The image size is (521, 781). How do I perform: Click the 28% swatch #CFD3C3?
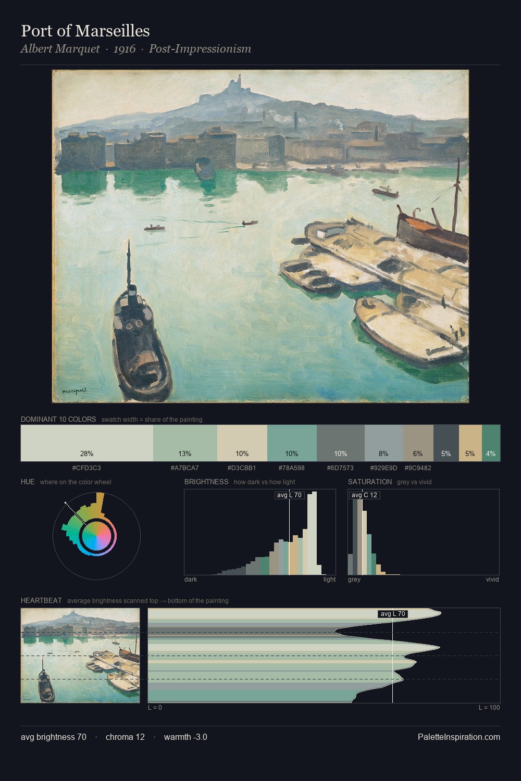coord(87,443)
